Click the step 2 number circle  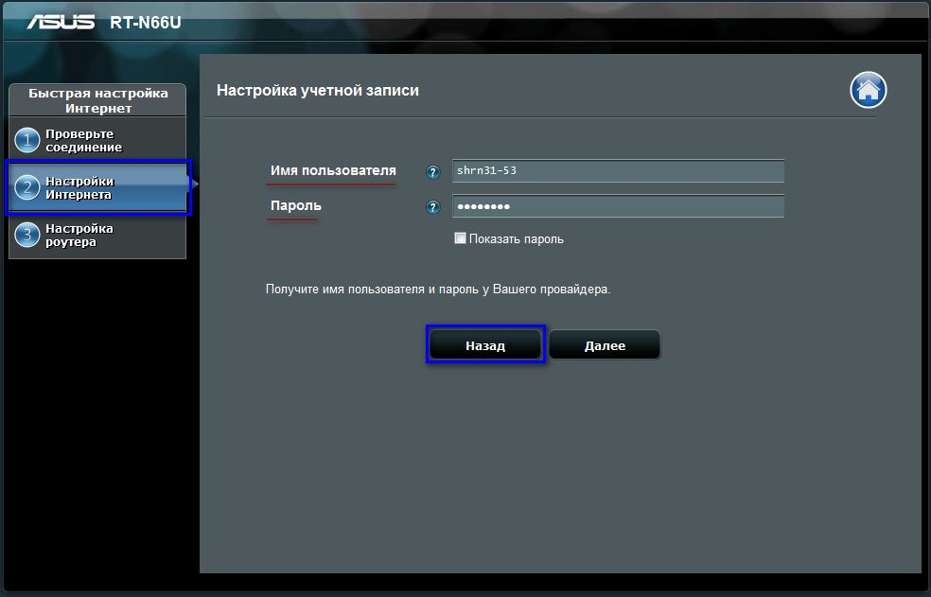(x=26, y=187)
